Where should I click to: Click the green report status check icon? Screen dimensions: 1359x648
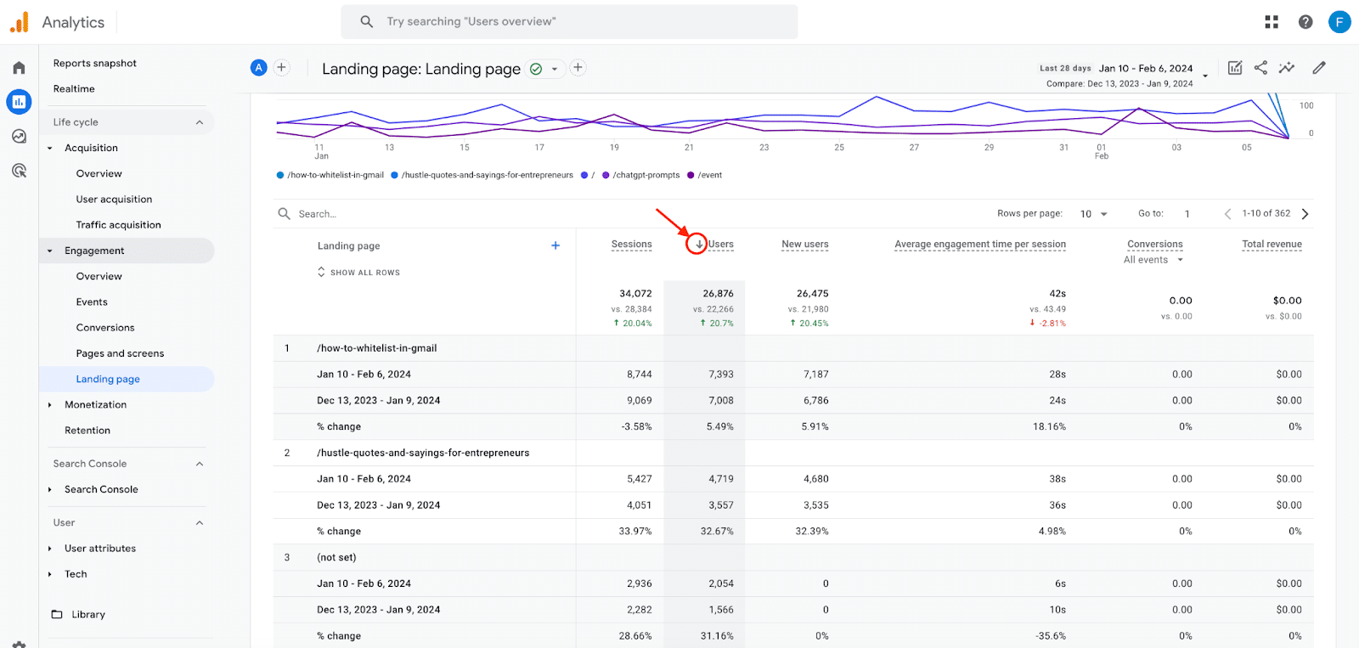tap(536, 69)
